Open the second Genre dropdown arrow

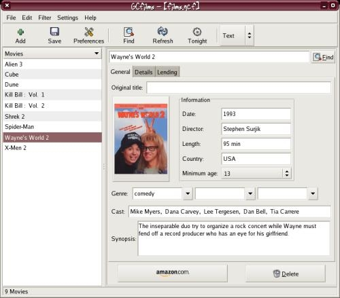(x=250, y=193)
